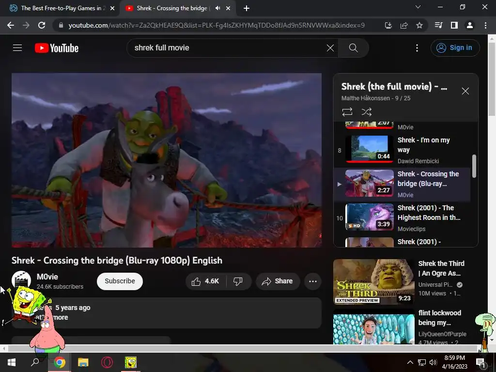Click 'Dawid Rembicki' uploader text
The width and height of the screenshot is (496, 372).
418,161
